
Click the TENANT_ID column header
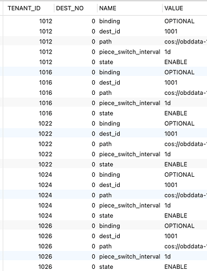[x=24, y=8]
